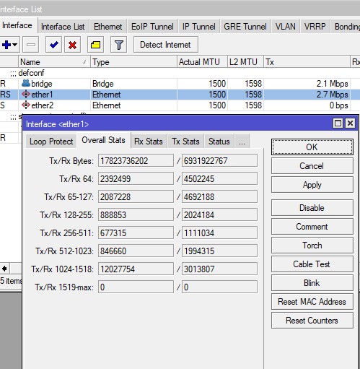The height and width of the screenshot is (369, 360).
Task: Sort by the Type column header
Action: click(133, 62)
